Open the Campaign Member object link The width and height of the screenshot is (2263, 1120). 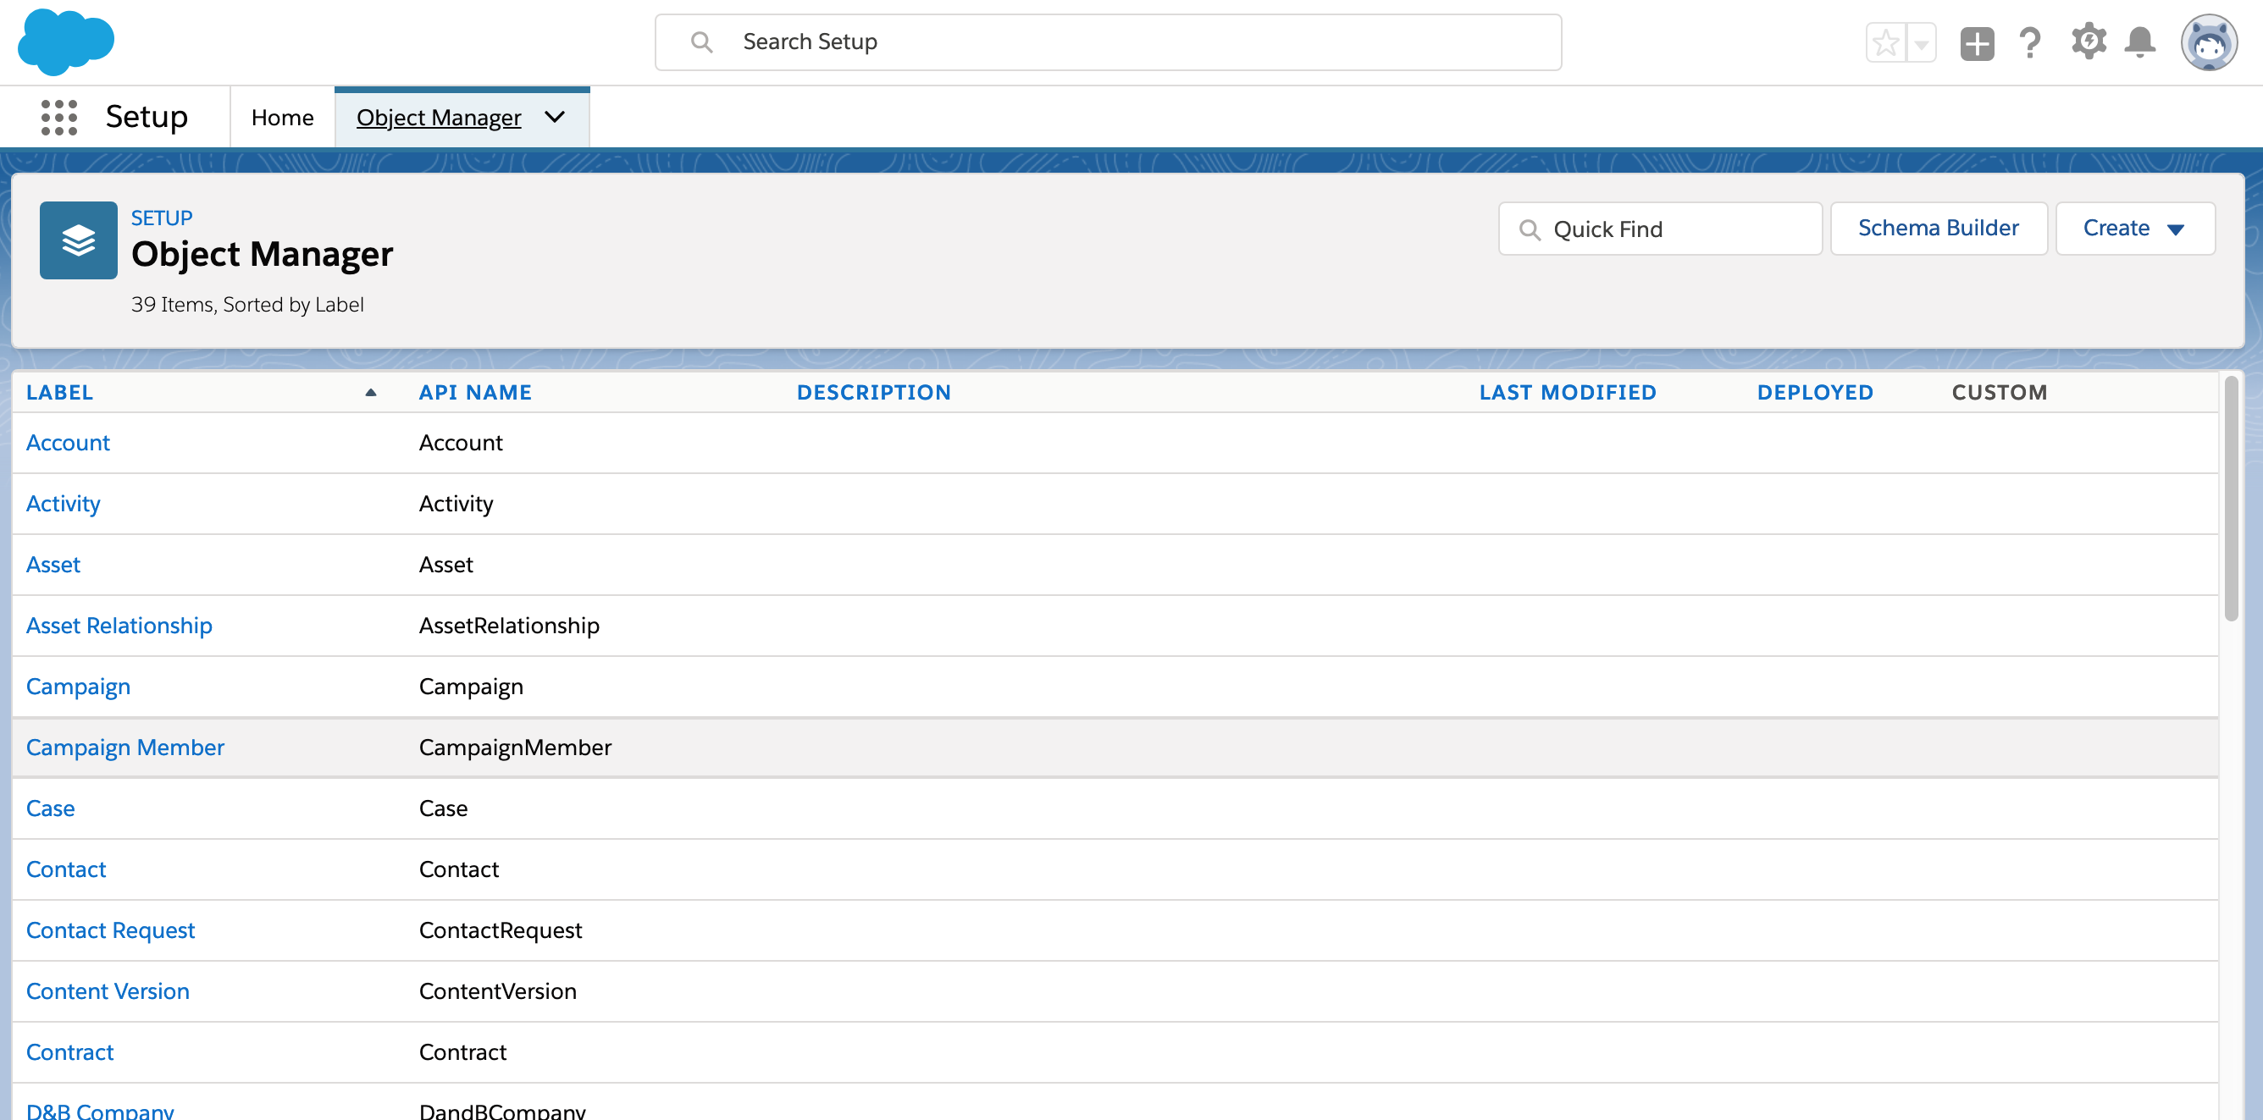pos(124,747)
